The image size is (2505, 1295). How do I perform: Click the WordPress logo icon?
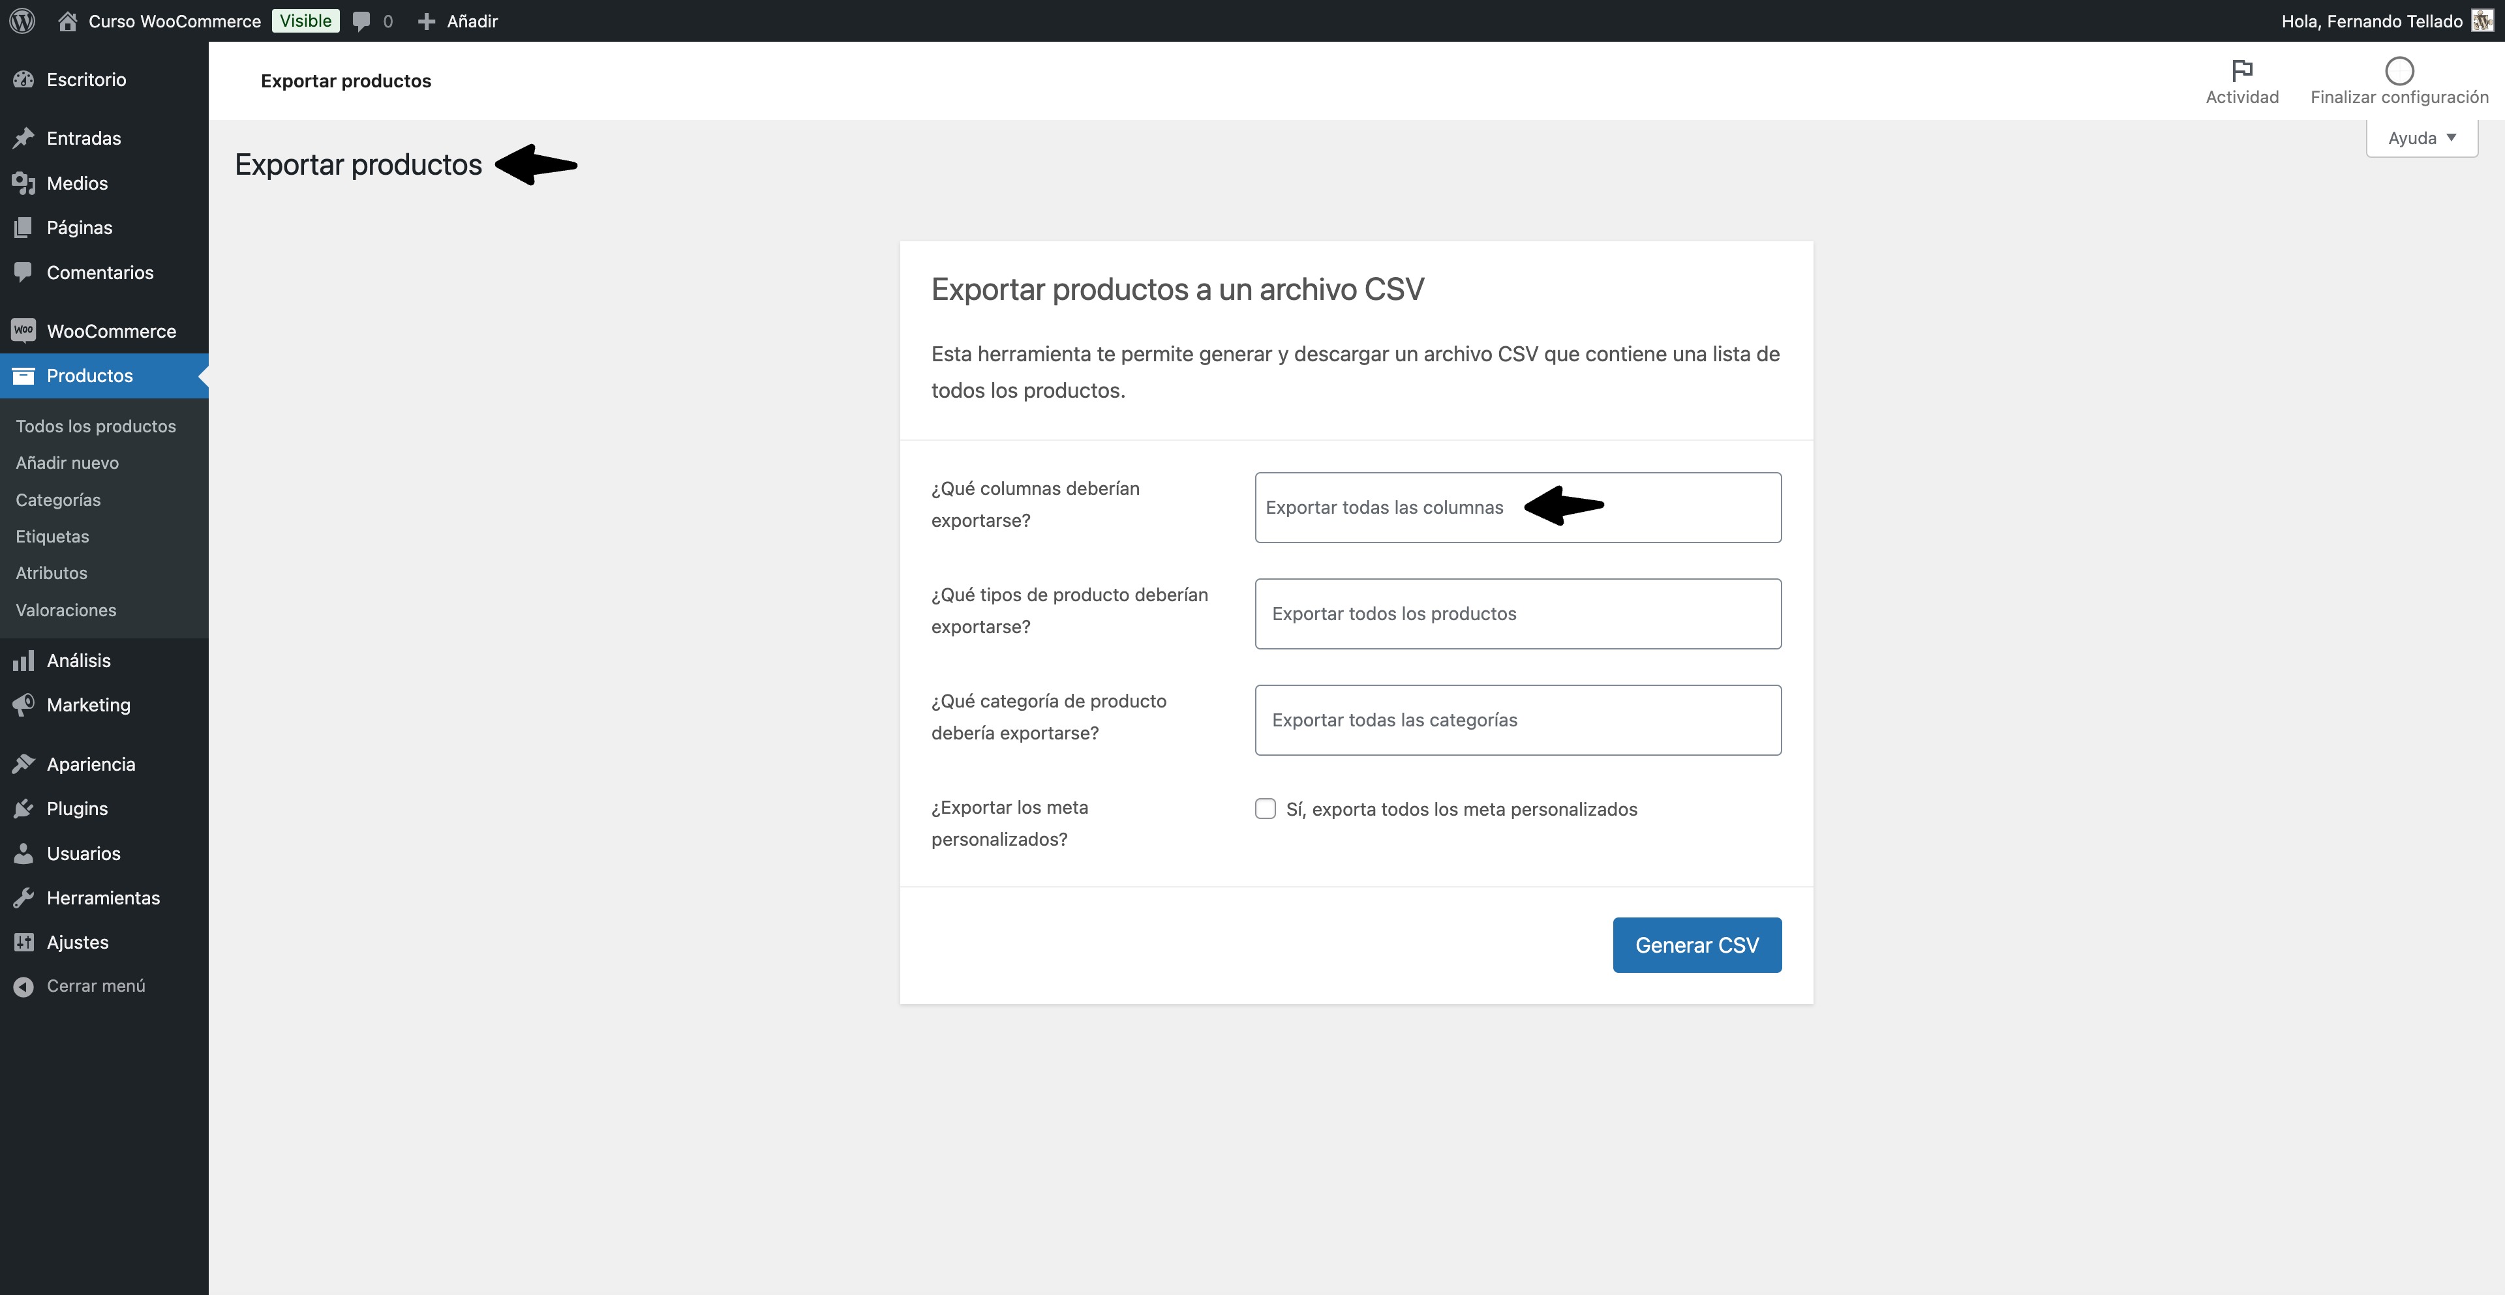click(22, 20)
